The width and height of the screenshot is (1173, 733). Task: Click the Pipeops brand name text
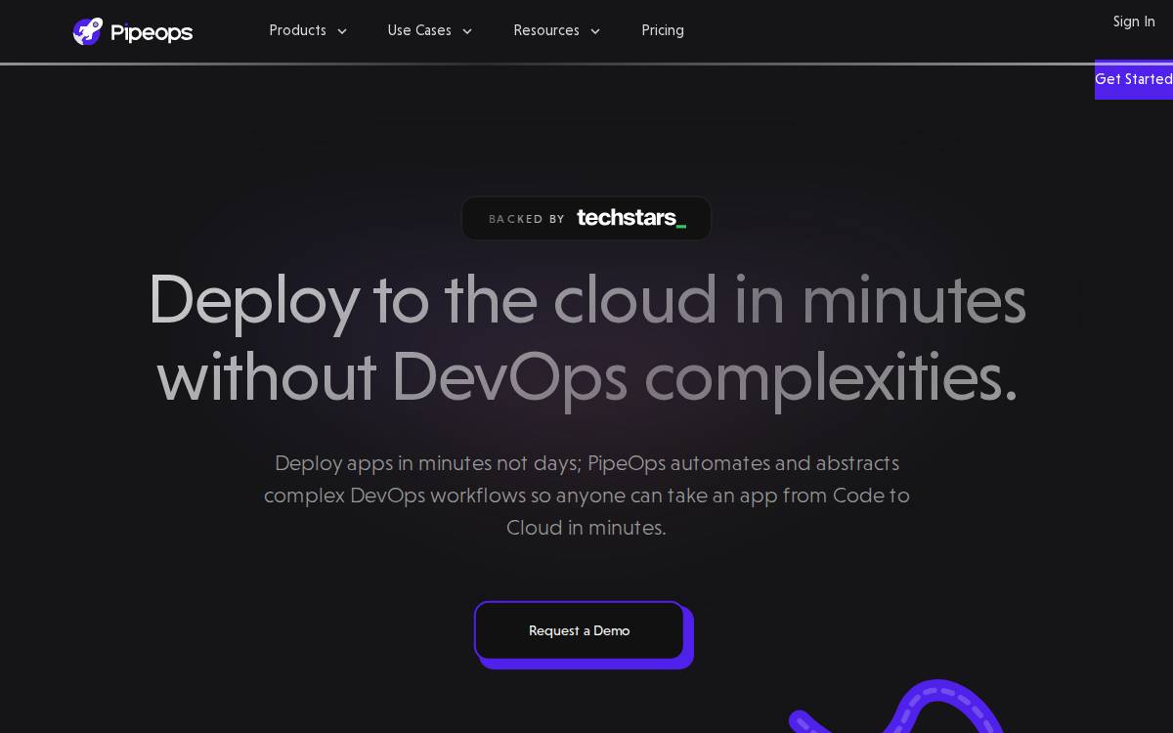pos(152,32)
